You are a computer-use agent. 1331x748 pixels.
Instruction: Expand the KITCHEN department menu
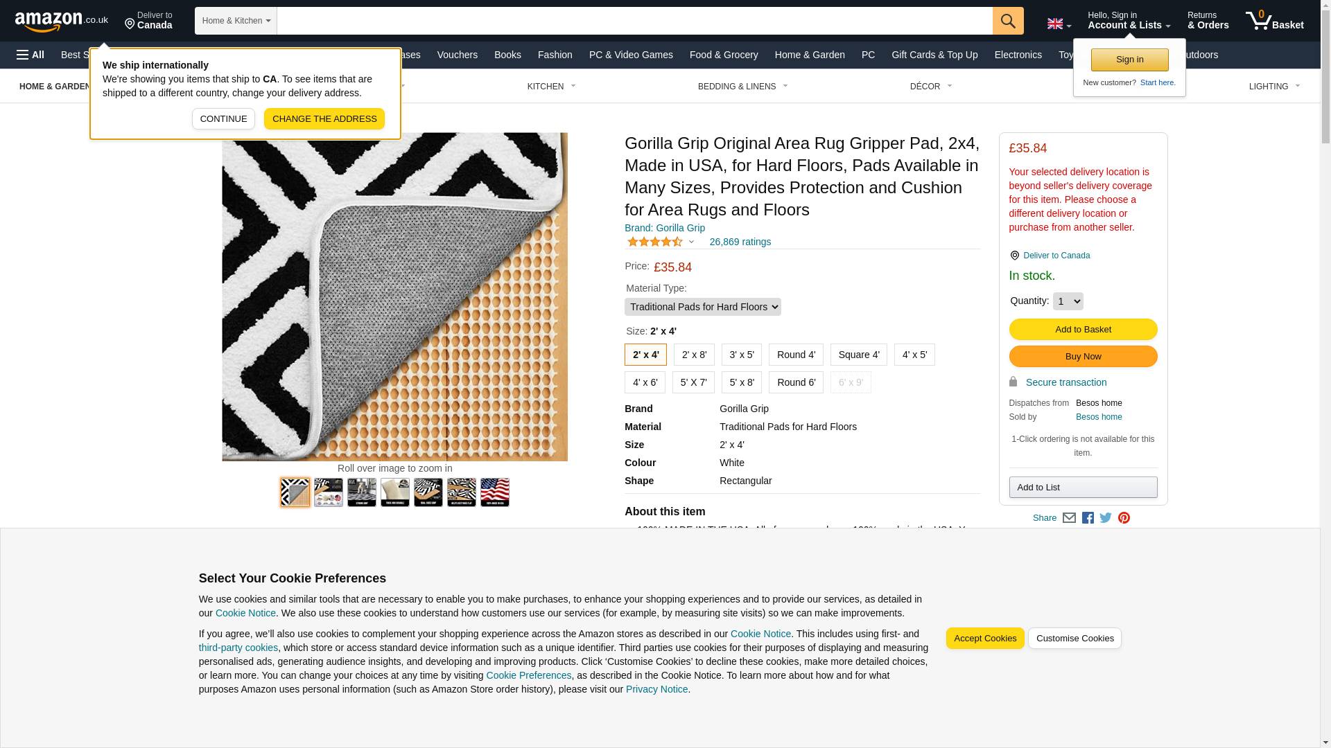click(551, 87)
